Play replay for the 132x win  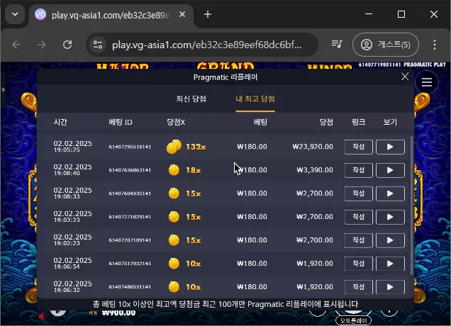point(390,147)
